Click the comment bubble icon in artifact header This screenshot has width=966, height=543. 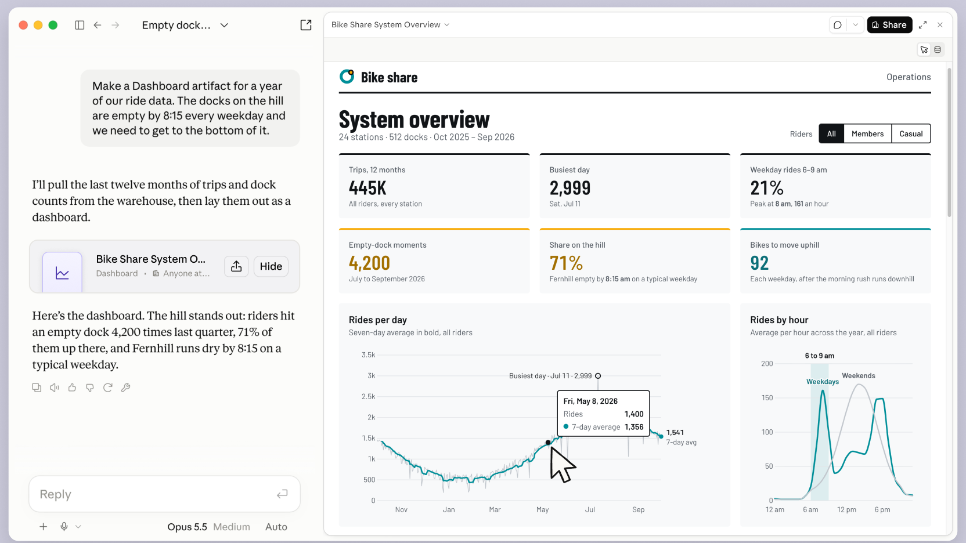[x=838, y=25]
